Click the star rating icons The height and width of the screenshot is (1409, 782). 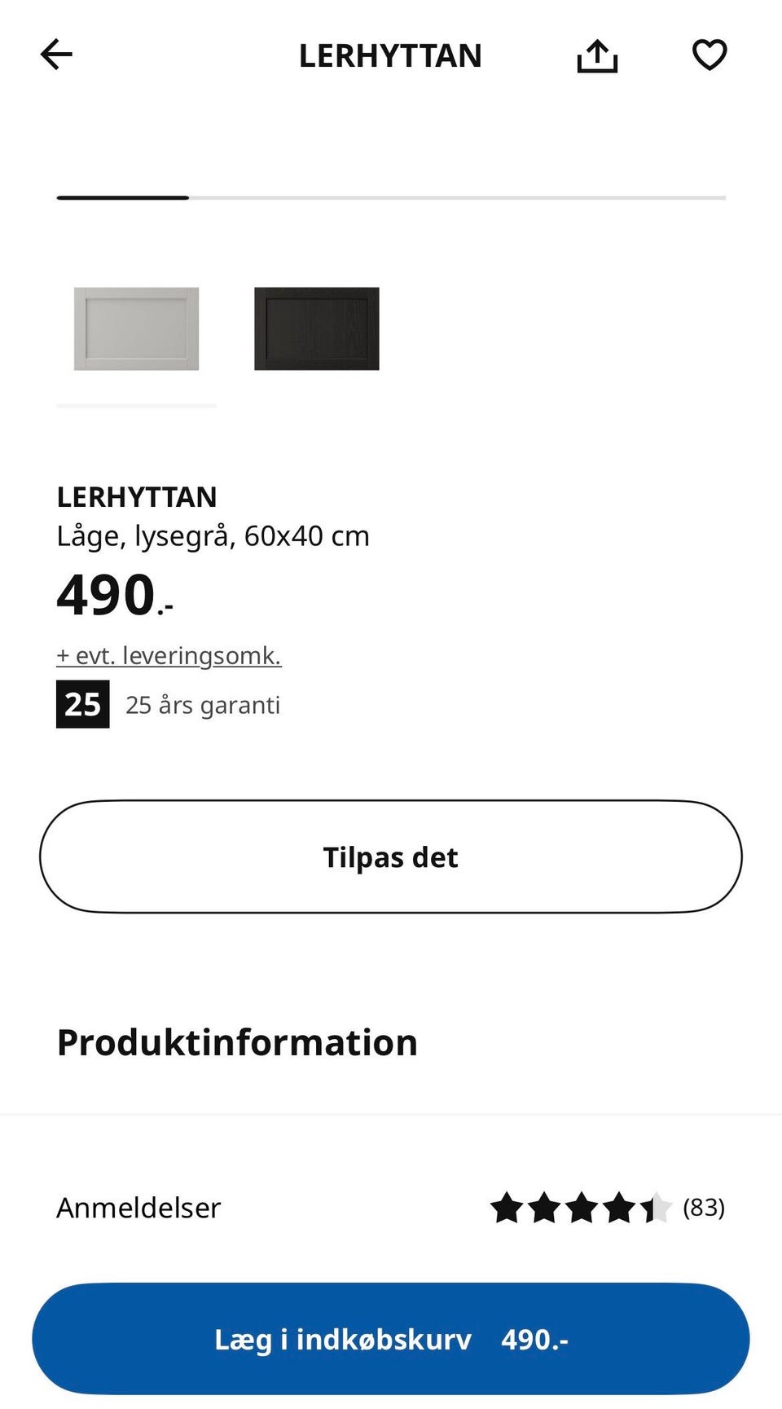581,1208
